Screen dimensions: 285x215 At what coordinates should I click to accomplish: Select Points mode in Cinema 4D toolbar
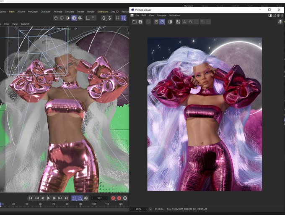click(x=56, y=18)
